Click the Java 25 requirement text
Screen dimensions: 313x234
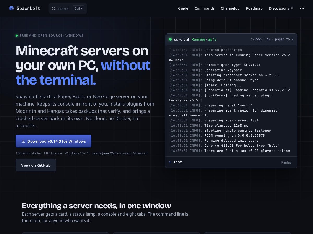pos(108,153)
